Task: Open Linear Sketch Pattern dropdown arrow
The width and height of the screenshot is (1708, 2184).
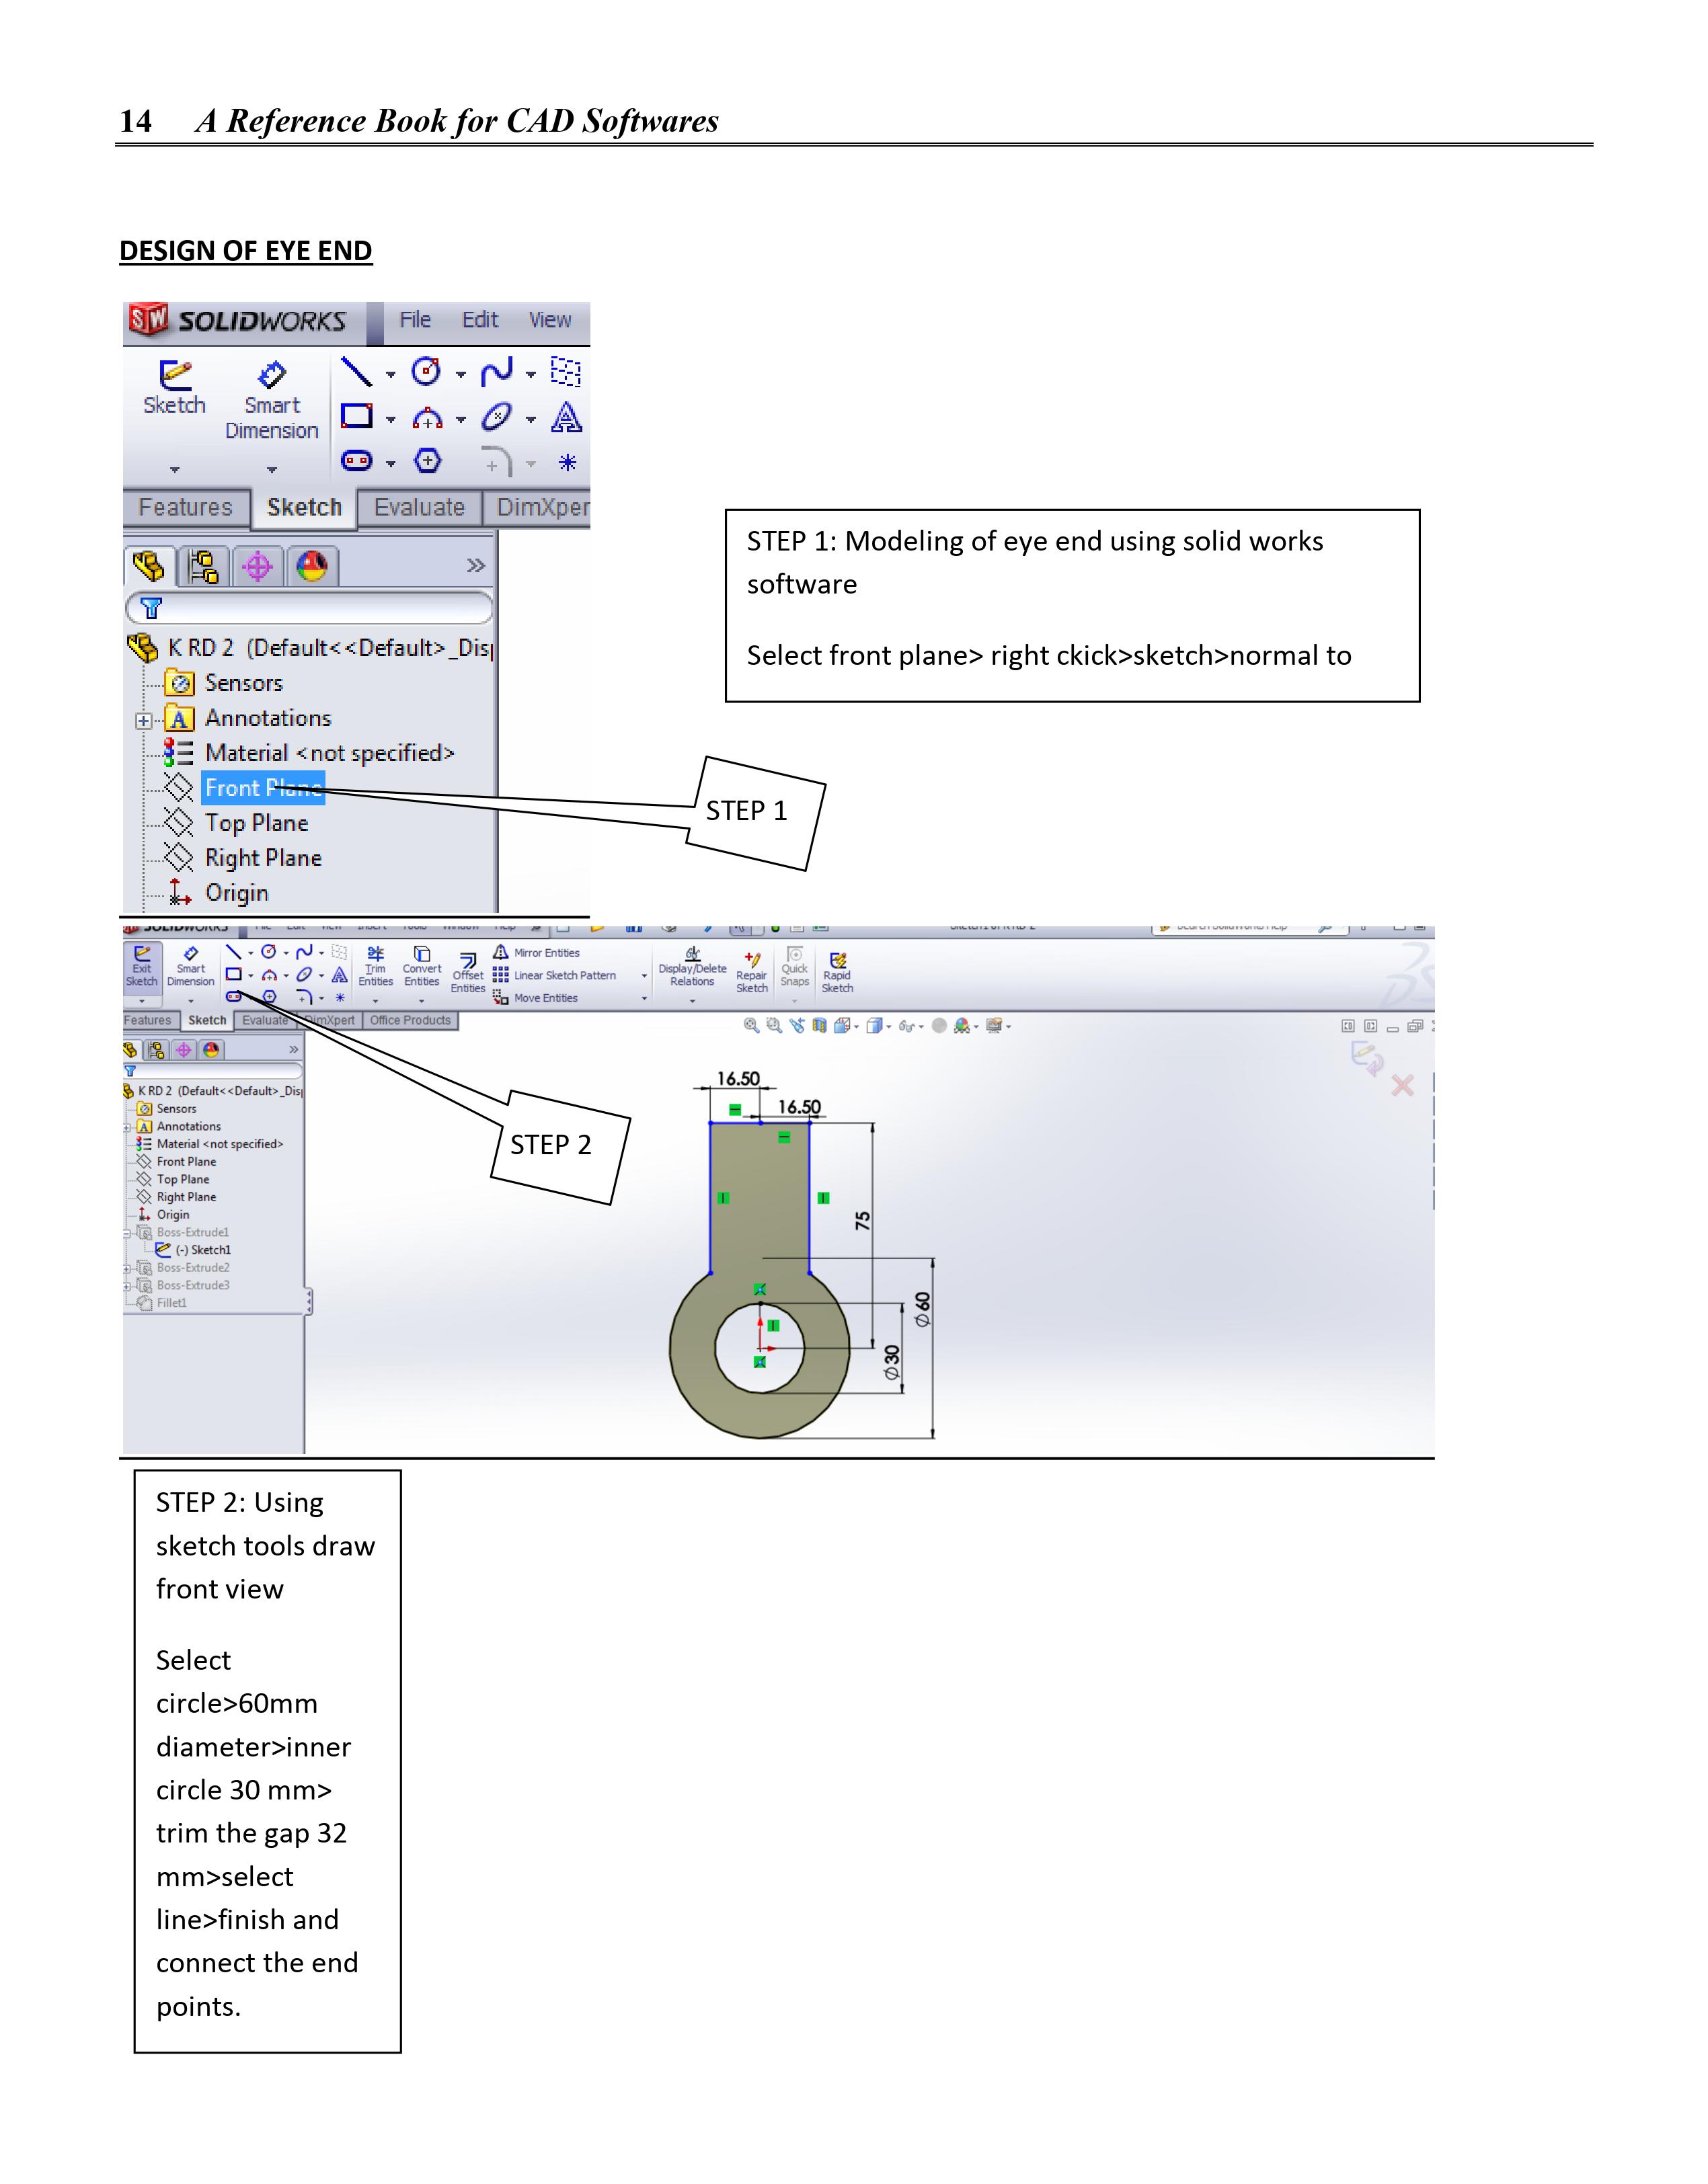Action: 644,976
